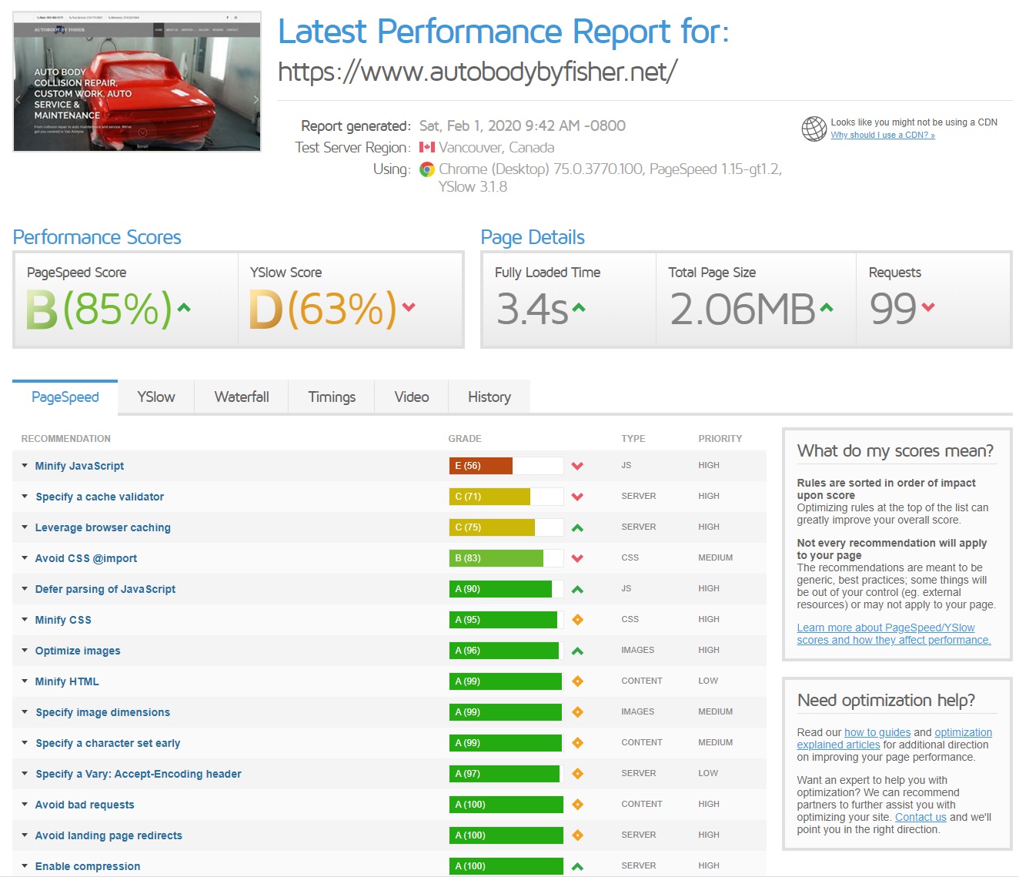Screen dimensions: 1019x877
Task: Expand Leverage browser caching row
Action: 25,527
